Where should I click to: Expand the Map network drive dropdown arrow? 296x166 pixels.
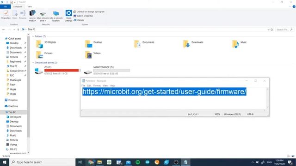coord(45,20)
